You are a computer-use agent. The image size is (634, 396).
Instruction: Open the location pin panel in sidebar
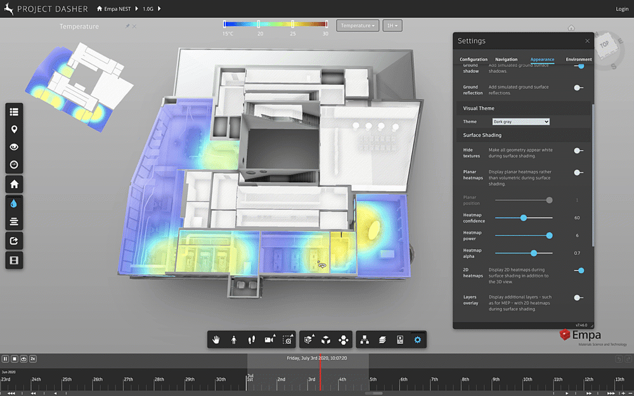click(x=14, y=129)
